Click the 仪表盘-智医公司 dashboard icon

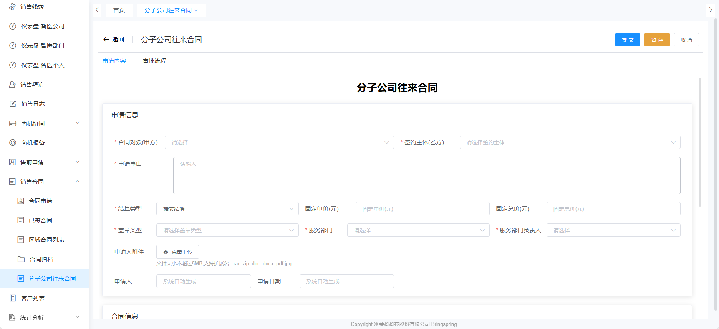[13, 26]
